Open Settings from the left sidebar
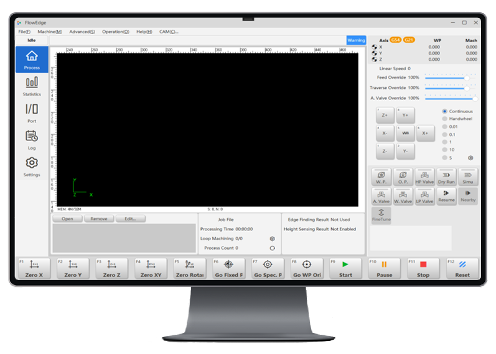The width and height of the screenshot is (496, 354). coord(32,166)
